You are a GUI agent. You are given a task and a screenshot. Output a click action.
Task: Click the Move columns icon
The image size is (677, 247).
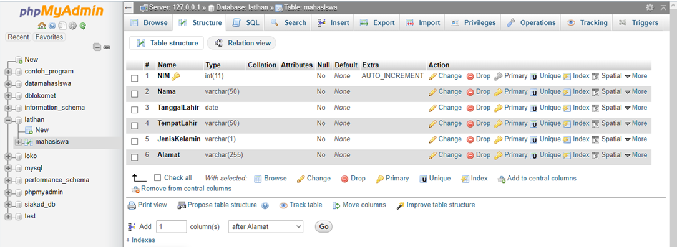[x=337, y=206]
